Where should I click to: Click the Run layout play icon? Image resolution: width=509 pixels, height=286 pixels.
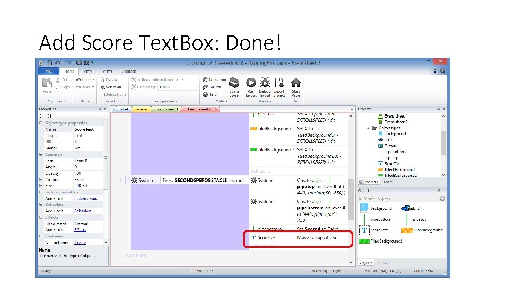[x=251, y=83]
